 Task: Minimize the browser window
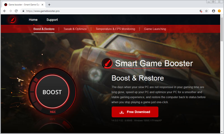pos(209,2)
